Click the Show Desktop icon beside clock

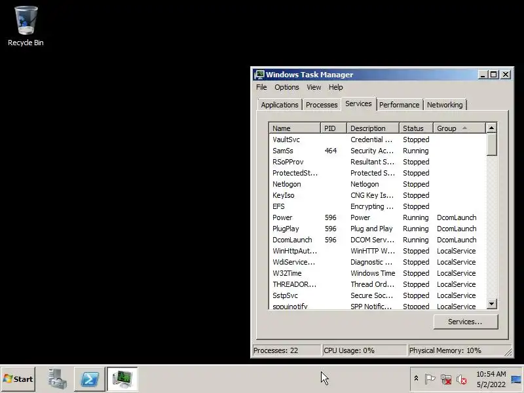tap(516, 379)
